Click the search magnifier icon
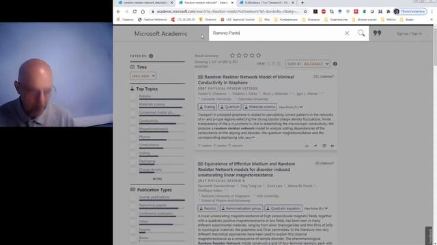The width and height of the screenshot is (437, 245). [361, 33]
